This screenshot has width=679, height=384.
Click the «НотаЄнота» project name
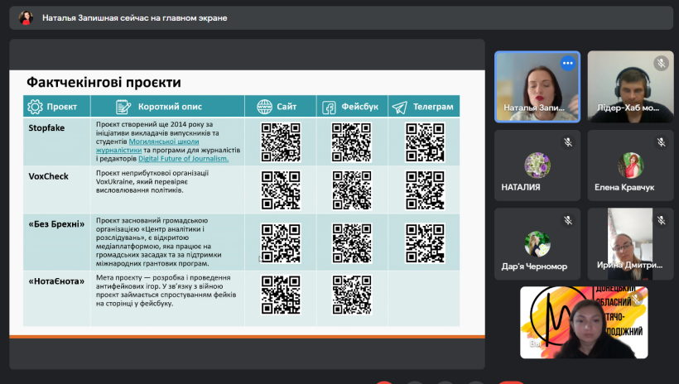pos(56,281)
